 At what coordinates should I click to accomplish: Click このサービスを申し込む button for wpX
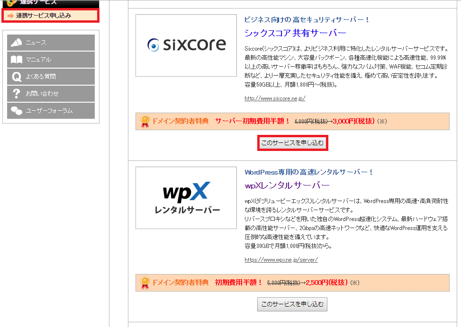(x=292, y=304)
